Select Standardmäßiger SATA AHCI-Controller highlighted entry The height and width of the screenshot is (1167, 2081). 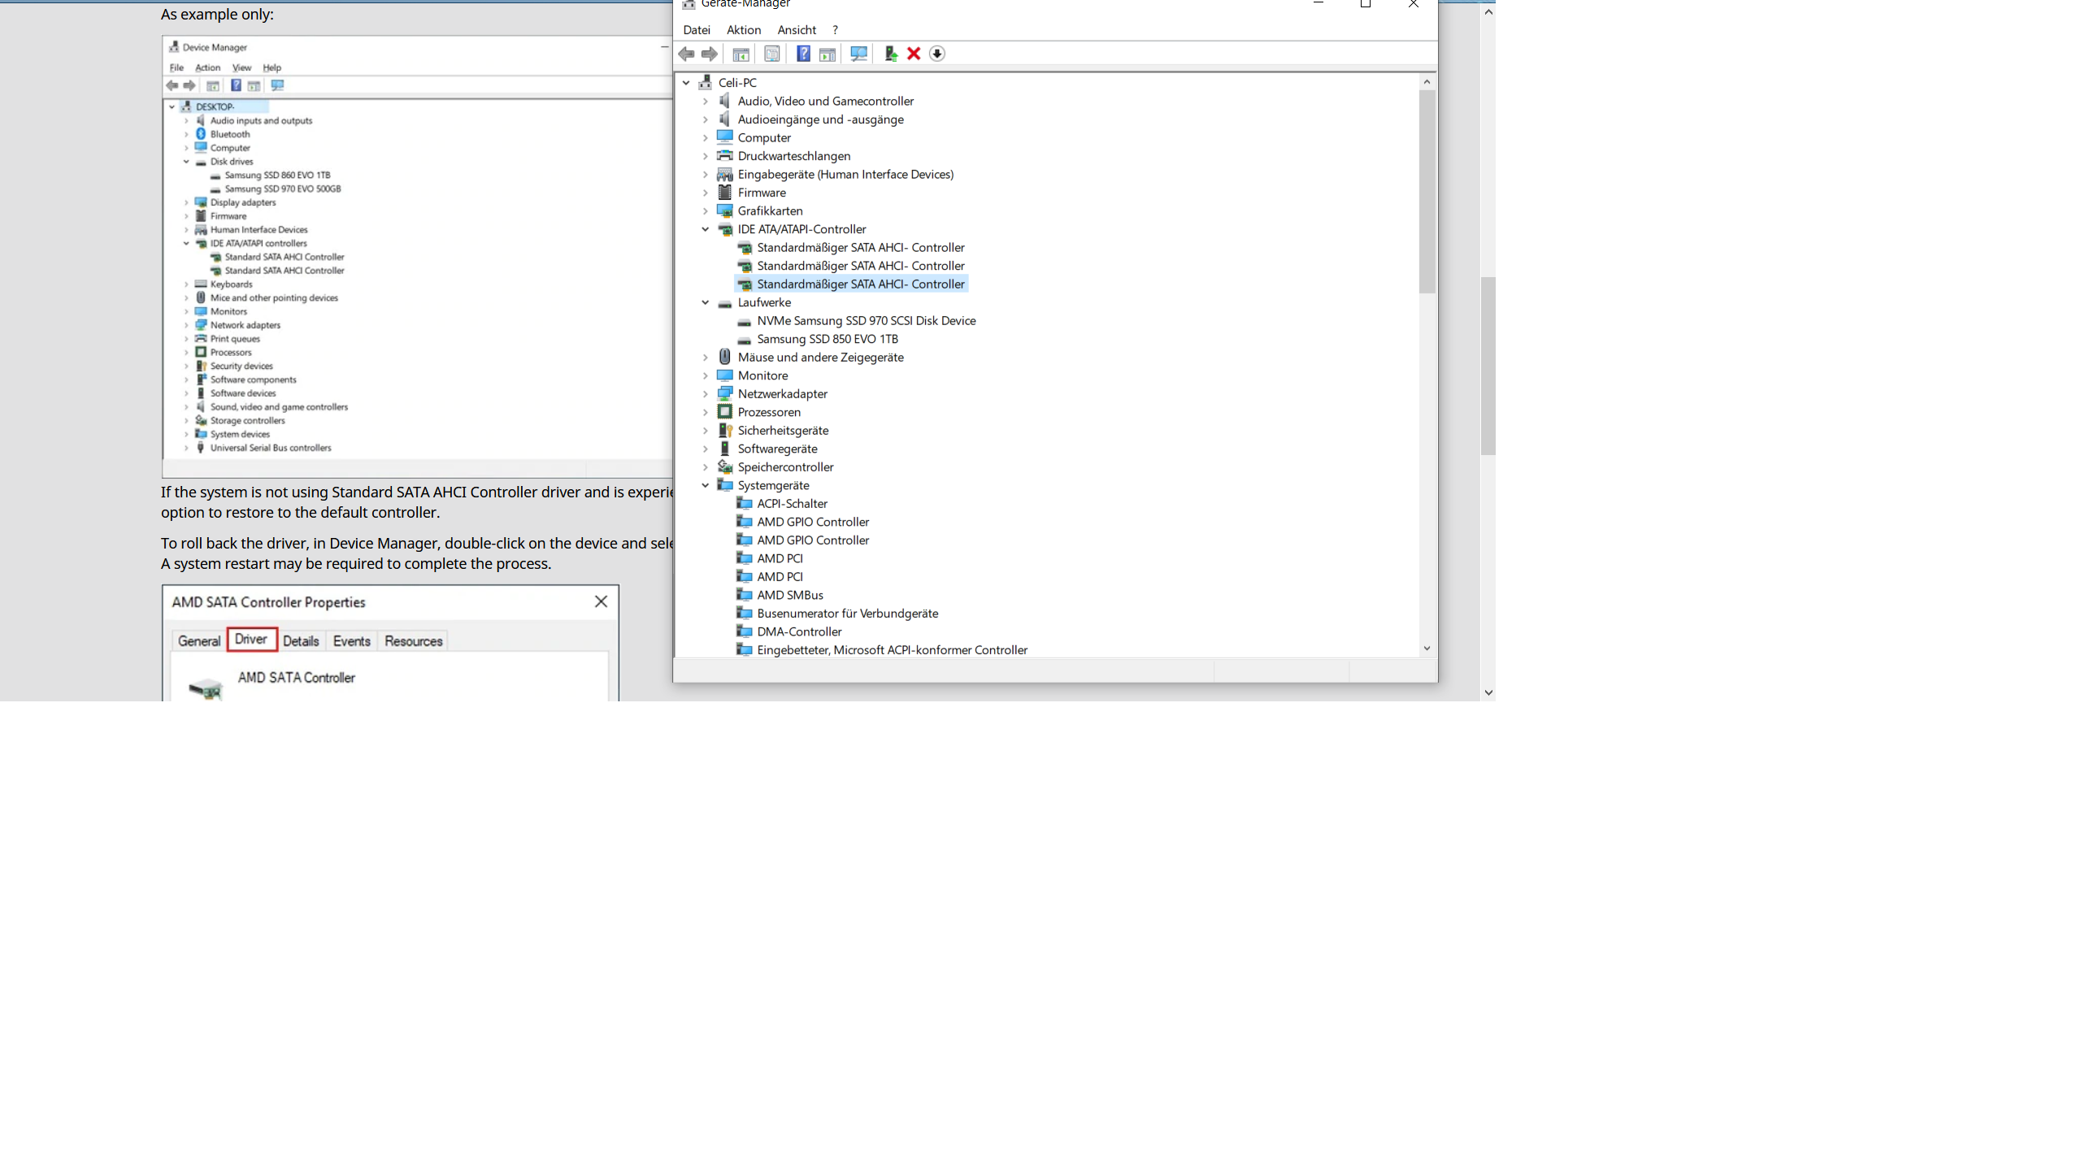pyautogui.click(x=859, y=283)
